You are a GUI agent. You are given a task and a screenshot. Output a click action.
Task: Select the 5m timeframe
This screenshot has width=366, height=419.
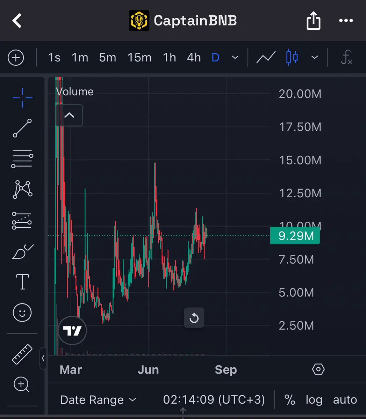click(108, 57)
